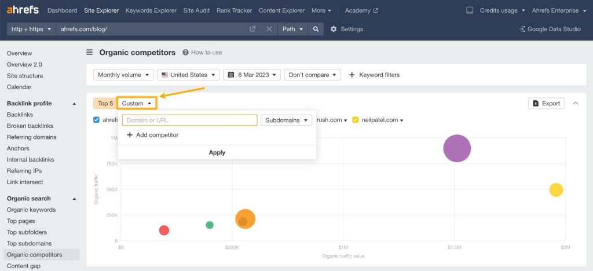Open Top pages in the sidebar
The height and width of the screenshot is (271, 593).
[21, 221]
